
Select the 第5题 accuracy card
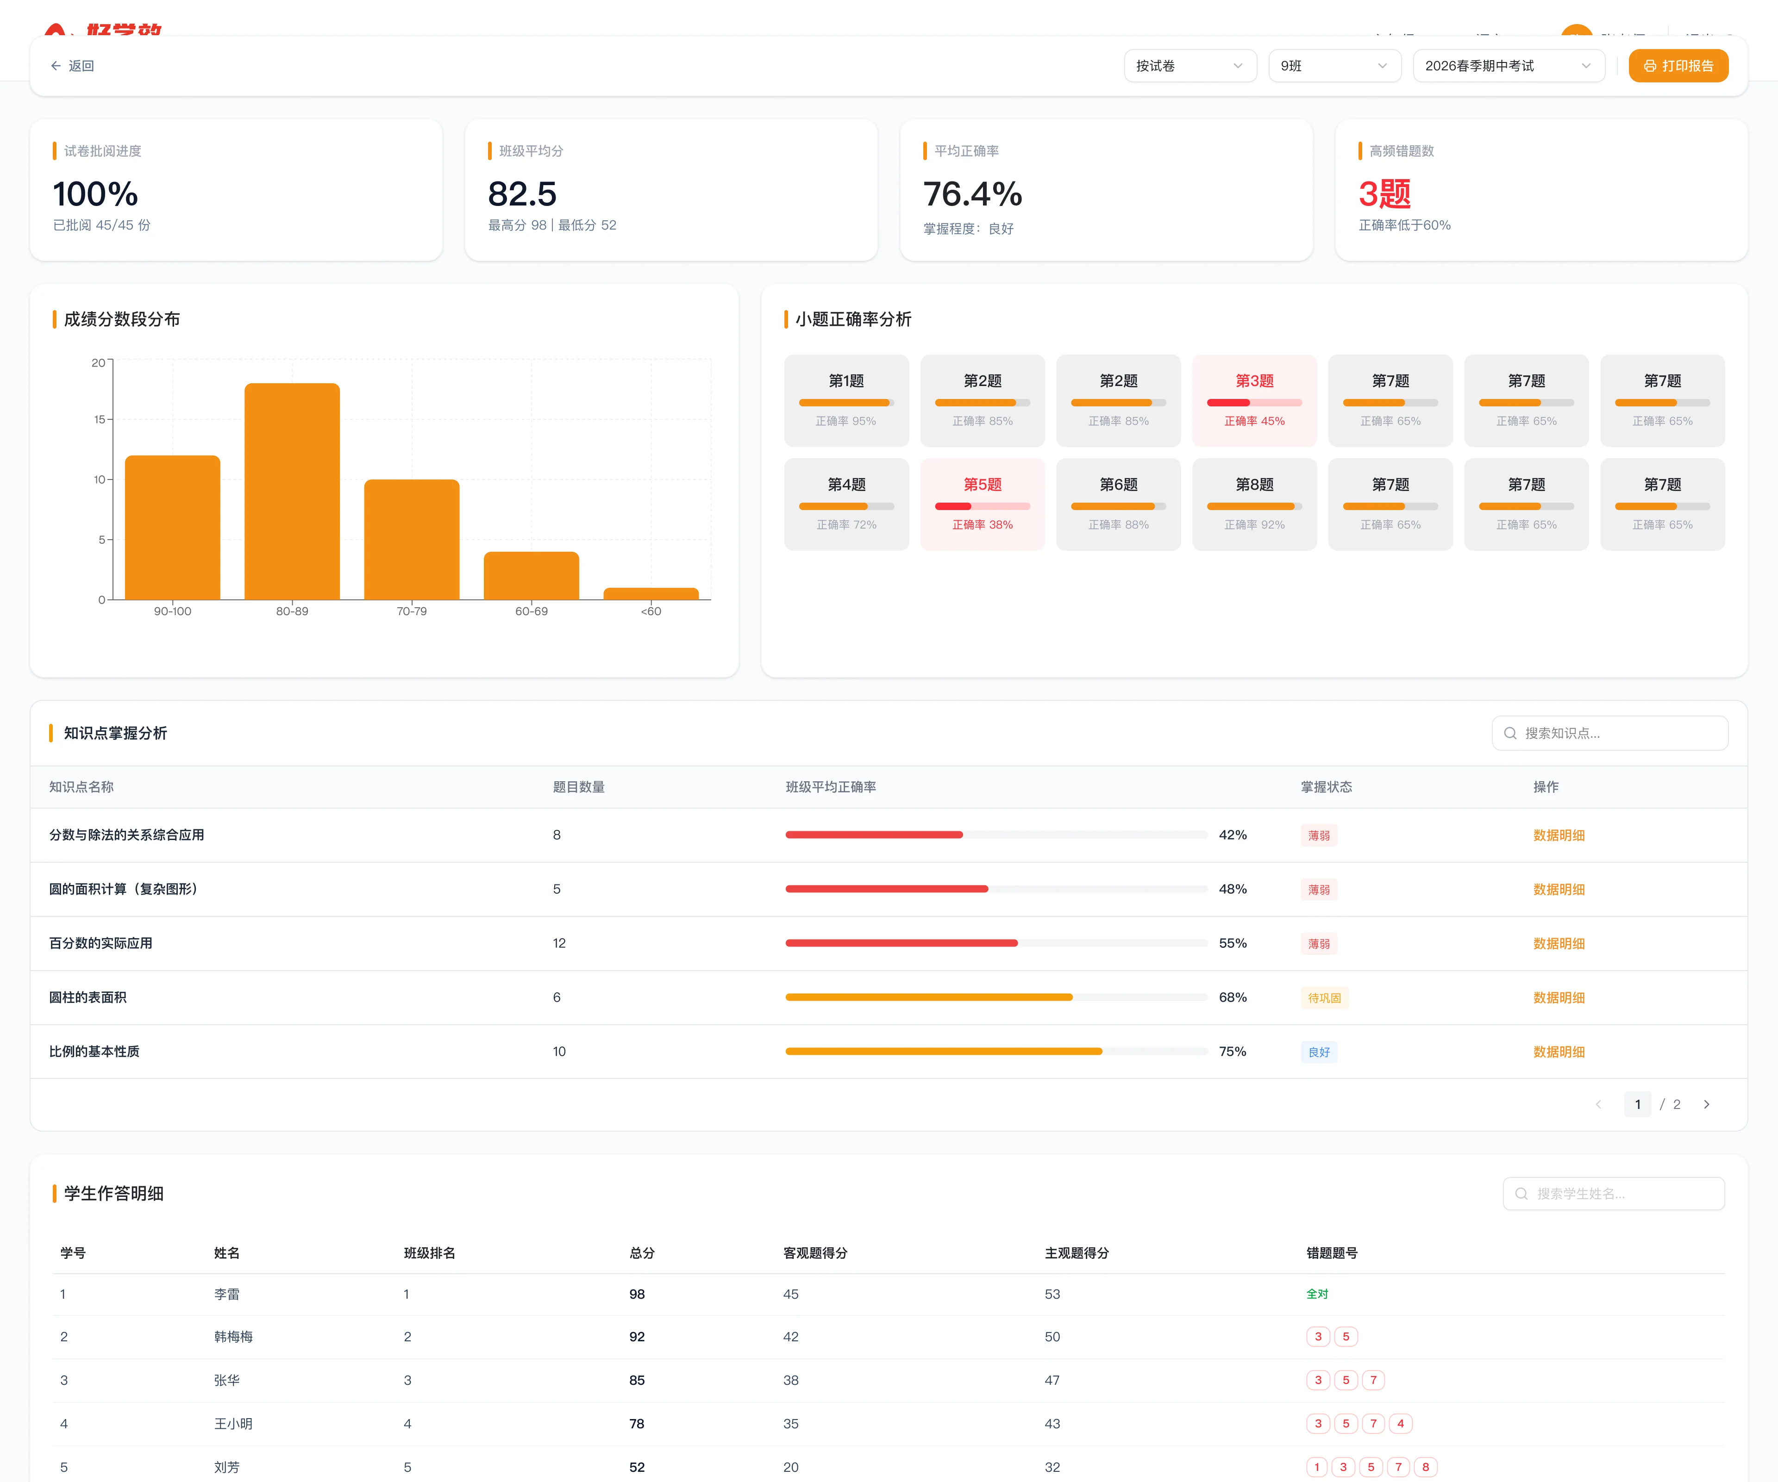[x=982, y=504]
